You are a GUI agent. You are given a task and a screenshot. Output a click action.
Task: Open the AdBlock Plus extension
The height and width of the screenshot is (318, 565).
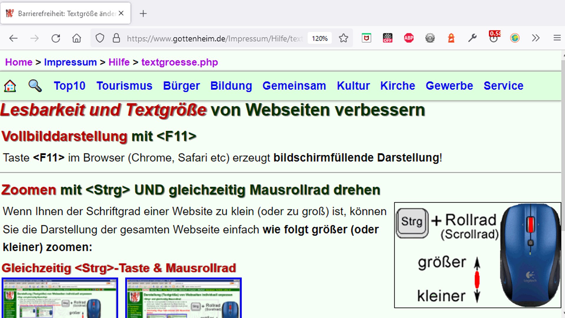(408, 38)
